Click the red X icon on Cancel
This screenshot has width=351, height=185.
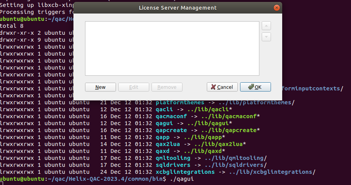pos(213,87)
